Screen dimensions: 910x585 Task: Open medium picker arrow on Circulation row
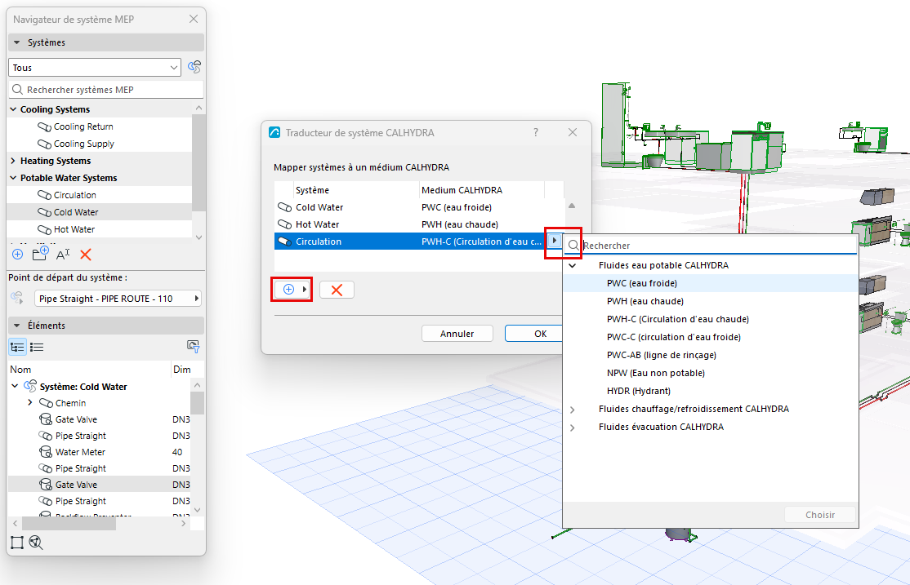tap(555, 241)
